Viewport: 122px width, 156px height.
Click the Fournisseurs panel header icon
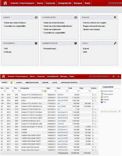click(76, 17)
